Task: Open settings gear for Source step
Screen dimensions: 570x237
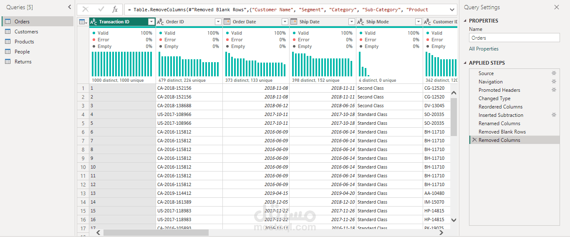Action: pos(554,73)
